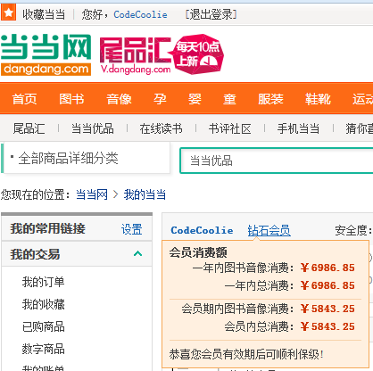The image size is (373, 371).
Task: Open 鞋靴 category in navigation bar
Action: (318, 99)
